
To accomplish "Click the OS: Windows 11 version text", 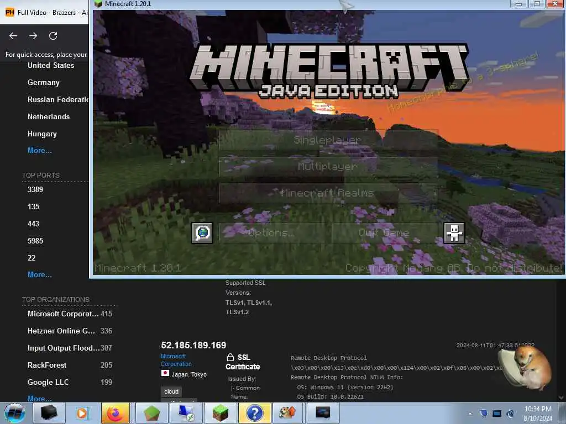I will click(x=345, y=387).
